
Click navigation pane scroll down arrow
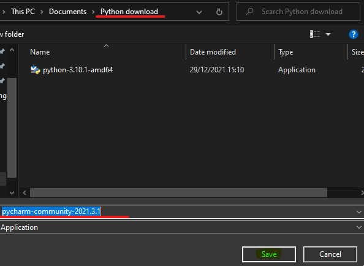[12, 192]
